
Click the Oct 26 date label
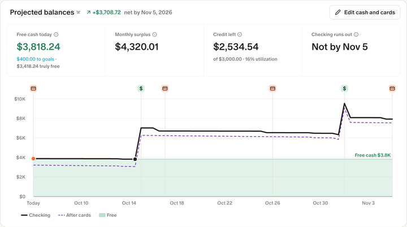272,203
